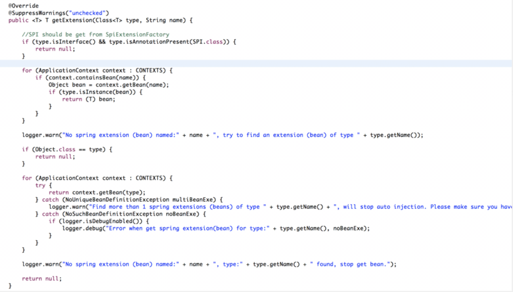Click NoUniqueBeanDefinitionException catch clause
This screenshot has height=292, width=513.
(x=129, y=200)
